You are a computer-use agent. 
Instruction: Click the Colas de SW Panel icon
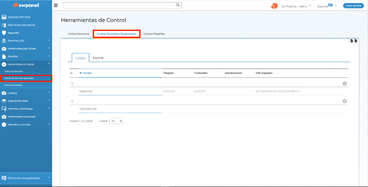(4, 101)
